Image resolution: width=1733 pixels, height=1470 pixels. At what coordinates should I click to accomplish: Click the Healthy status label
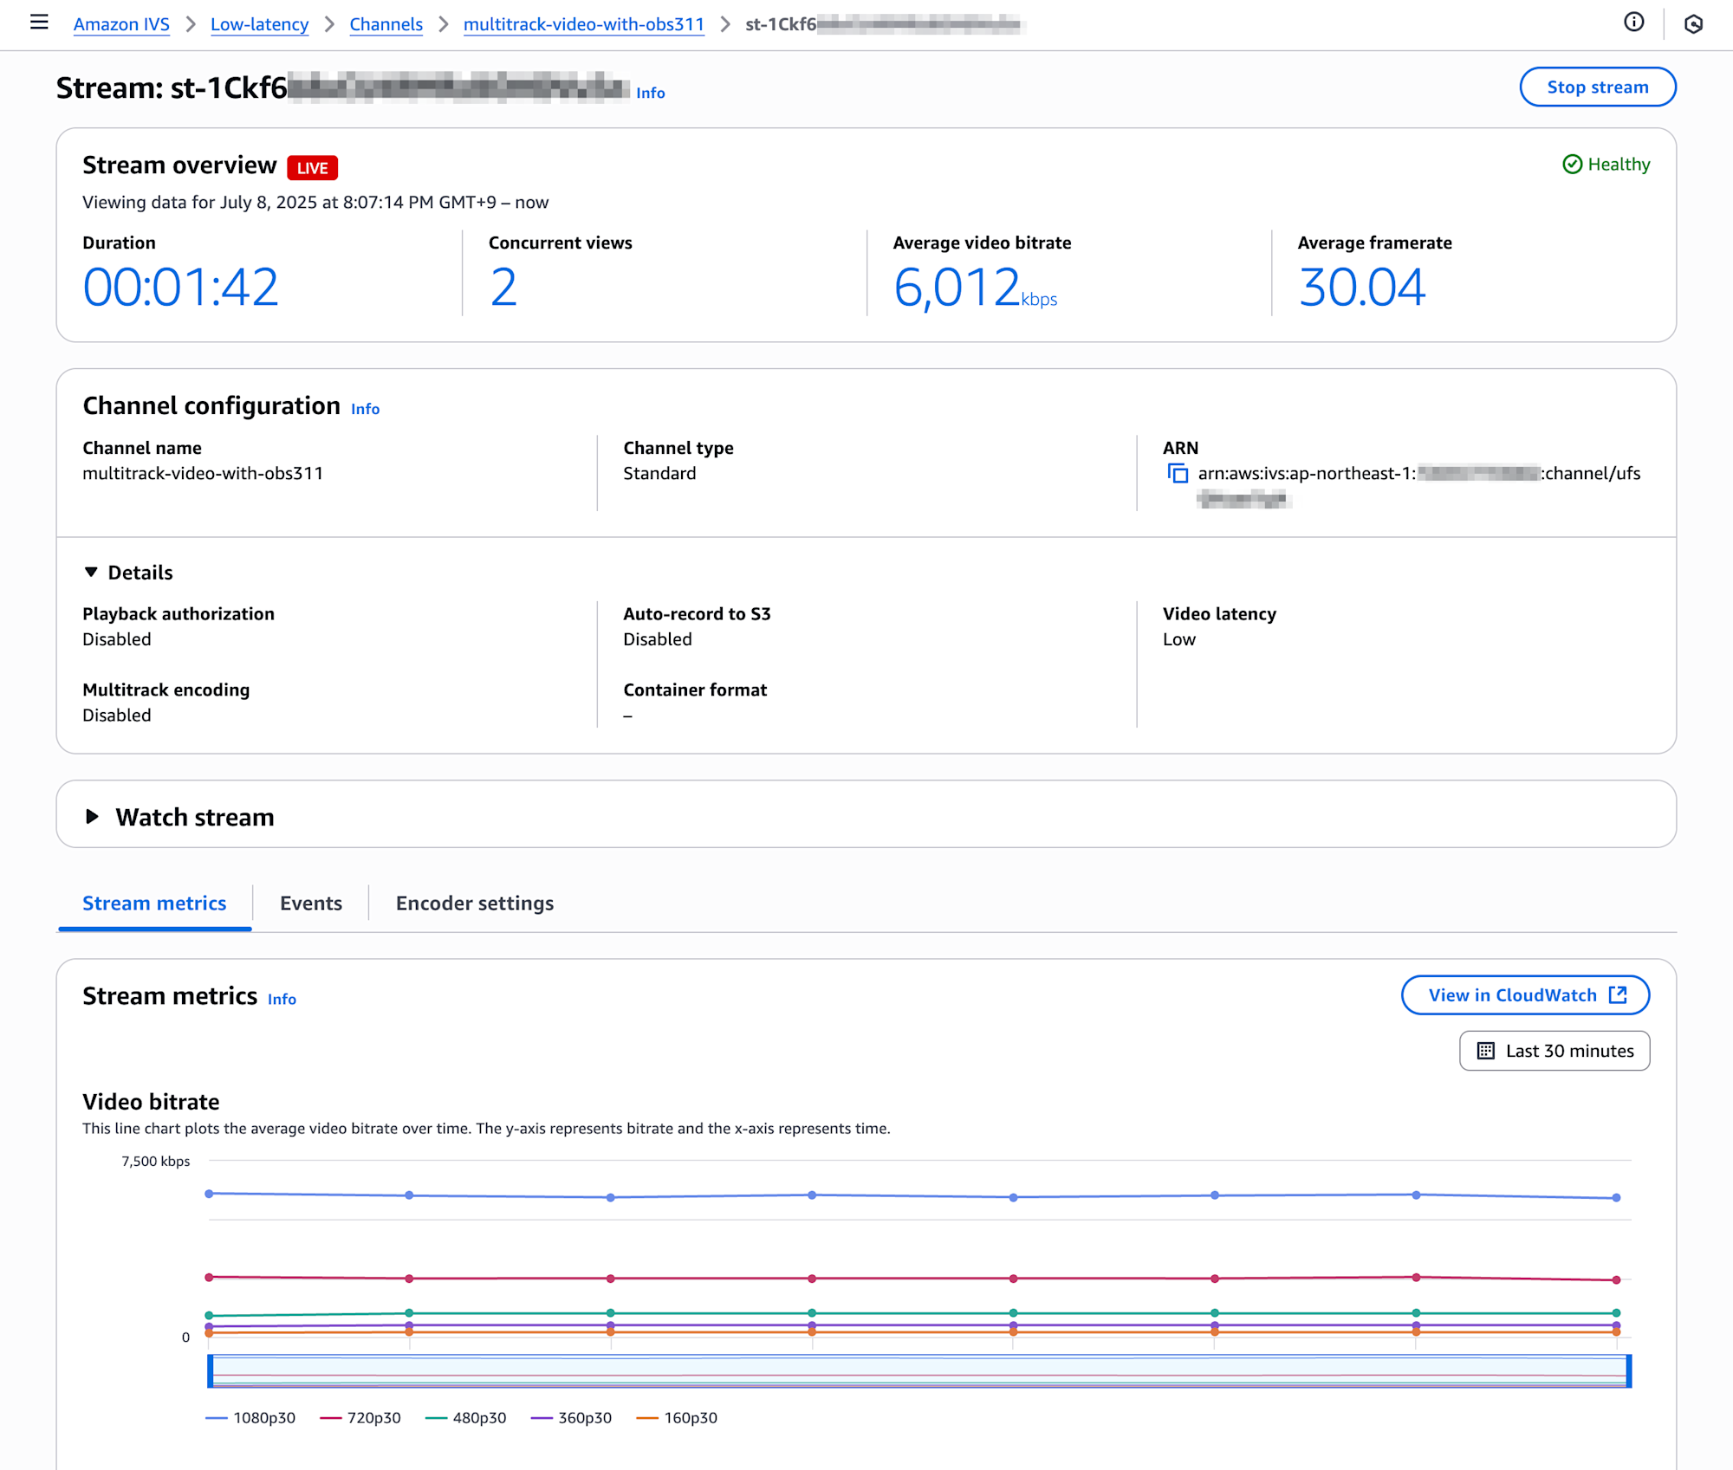(1619, 165)
